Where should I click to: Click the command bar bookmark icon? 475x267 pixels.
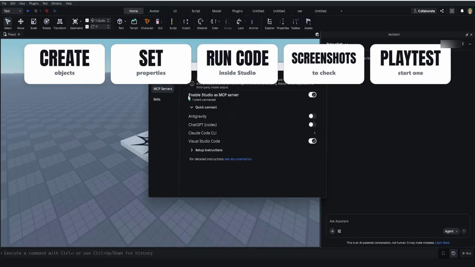point(443,253)
